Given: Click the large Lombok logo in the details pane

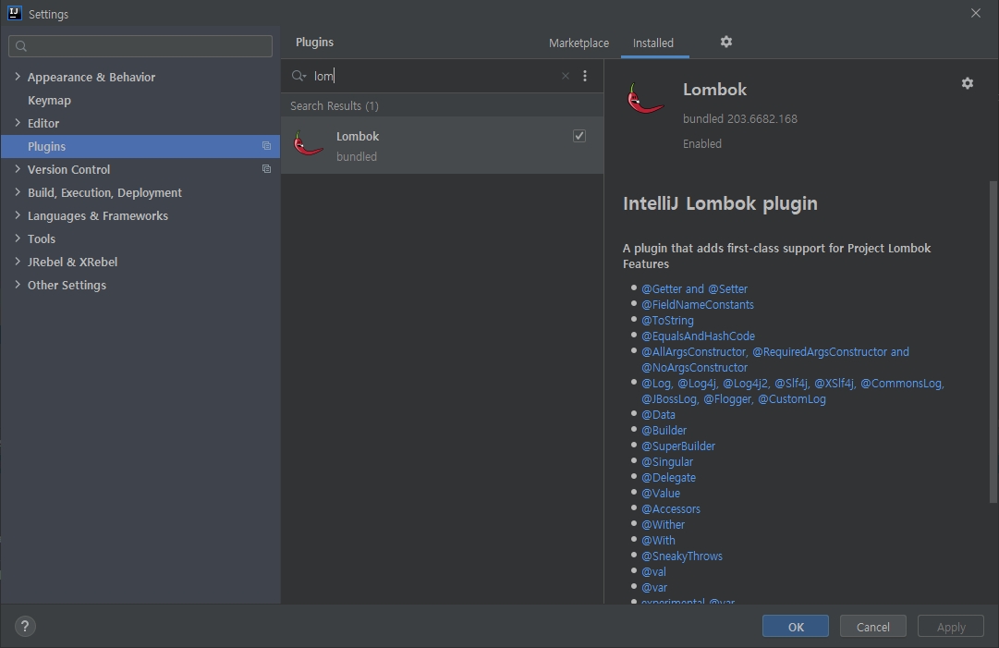Looking at the screenshot, I should tap(645, 99).
